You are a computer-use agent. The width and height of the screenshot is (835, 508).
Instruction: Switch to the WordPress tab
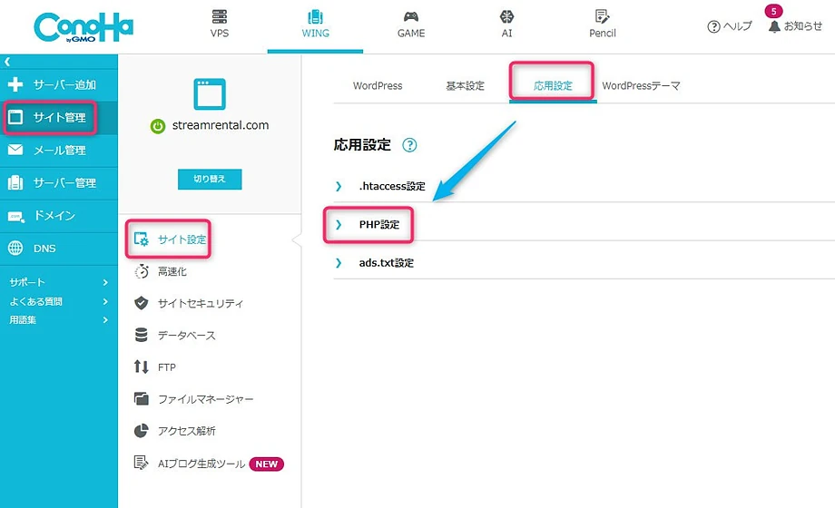pos(378,86)
